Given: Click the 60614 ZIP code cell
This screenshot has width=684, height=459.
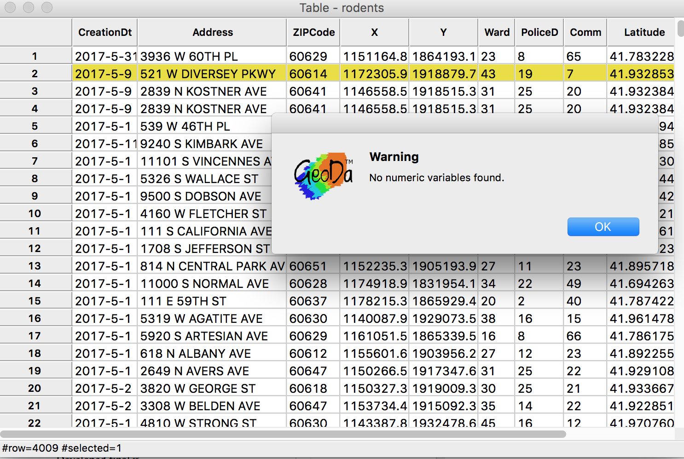Looking at the screenshot, I should point(313,73).
